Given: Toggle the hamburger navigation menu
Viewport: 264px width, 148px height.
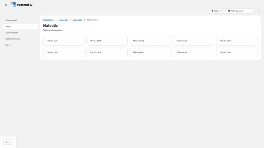Looking at the screenshot, I should [x=6, y=5].
